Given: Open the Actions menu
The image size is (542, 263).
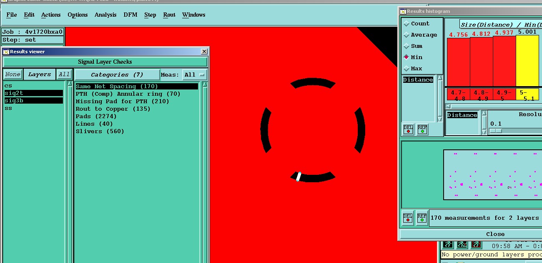Looking at the screenshot, I should 51,15.
